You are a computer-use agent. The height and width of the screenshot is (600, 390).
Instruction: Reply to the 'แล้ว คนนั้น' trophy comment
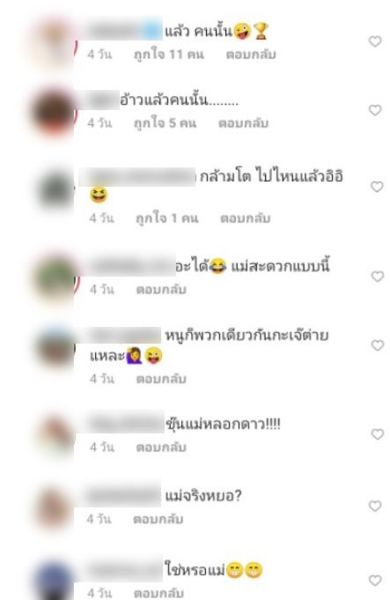pyautogui.click(x=251, y=55)
